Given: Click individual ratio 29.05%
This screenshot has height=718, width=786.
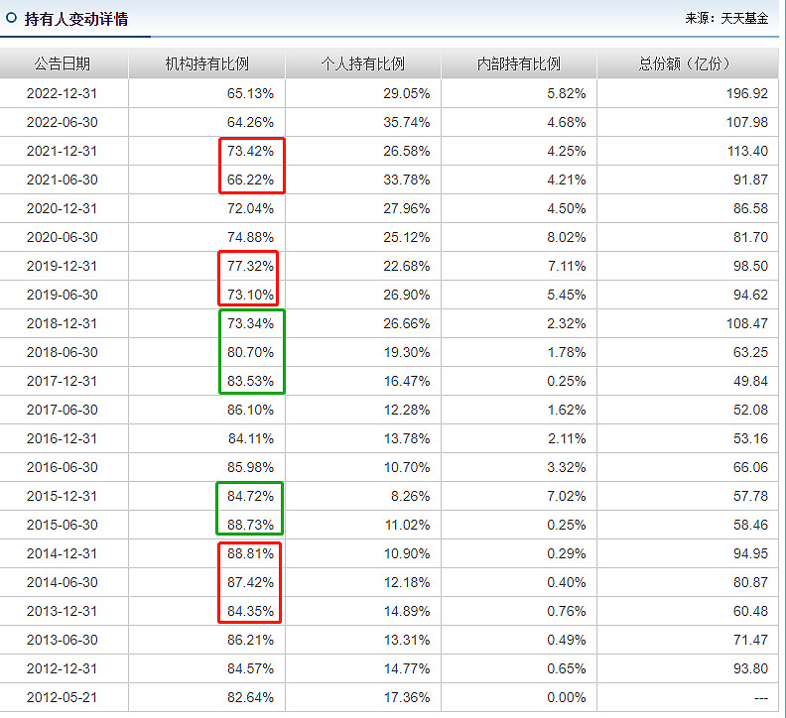Looking at the screenshot, I should click(407, 93).
